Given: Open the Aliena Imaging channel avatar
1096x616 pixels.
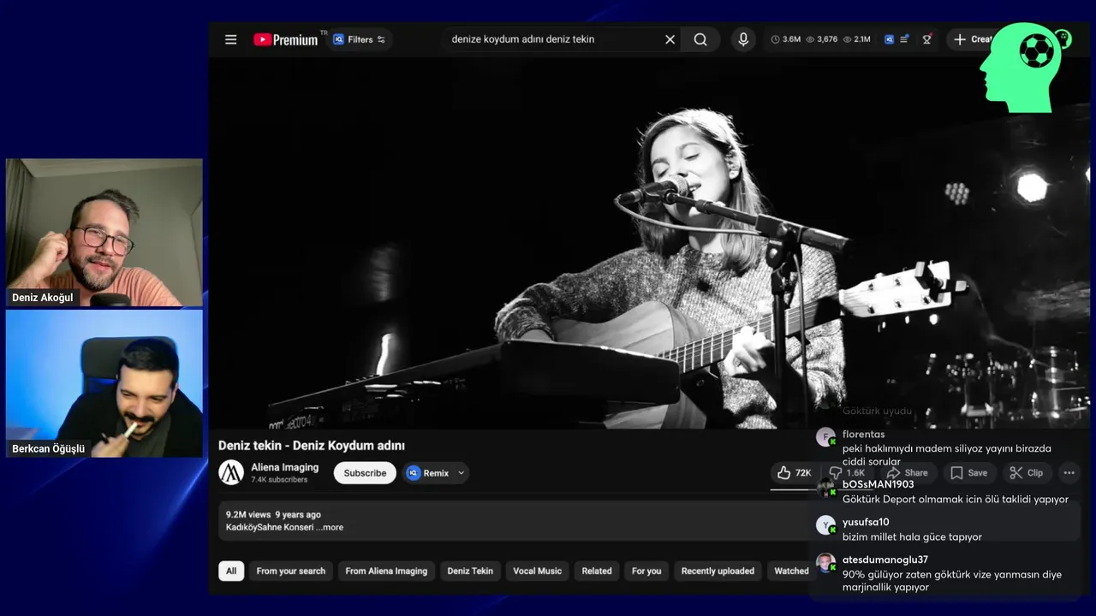Looking at the screenshot, I should 231,472.
